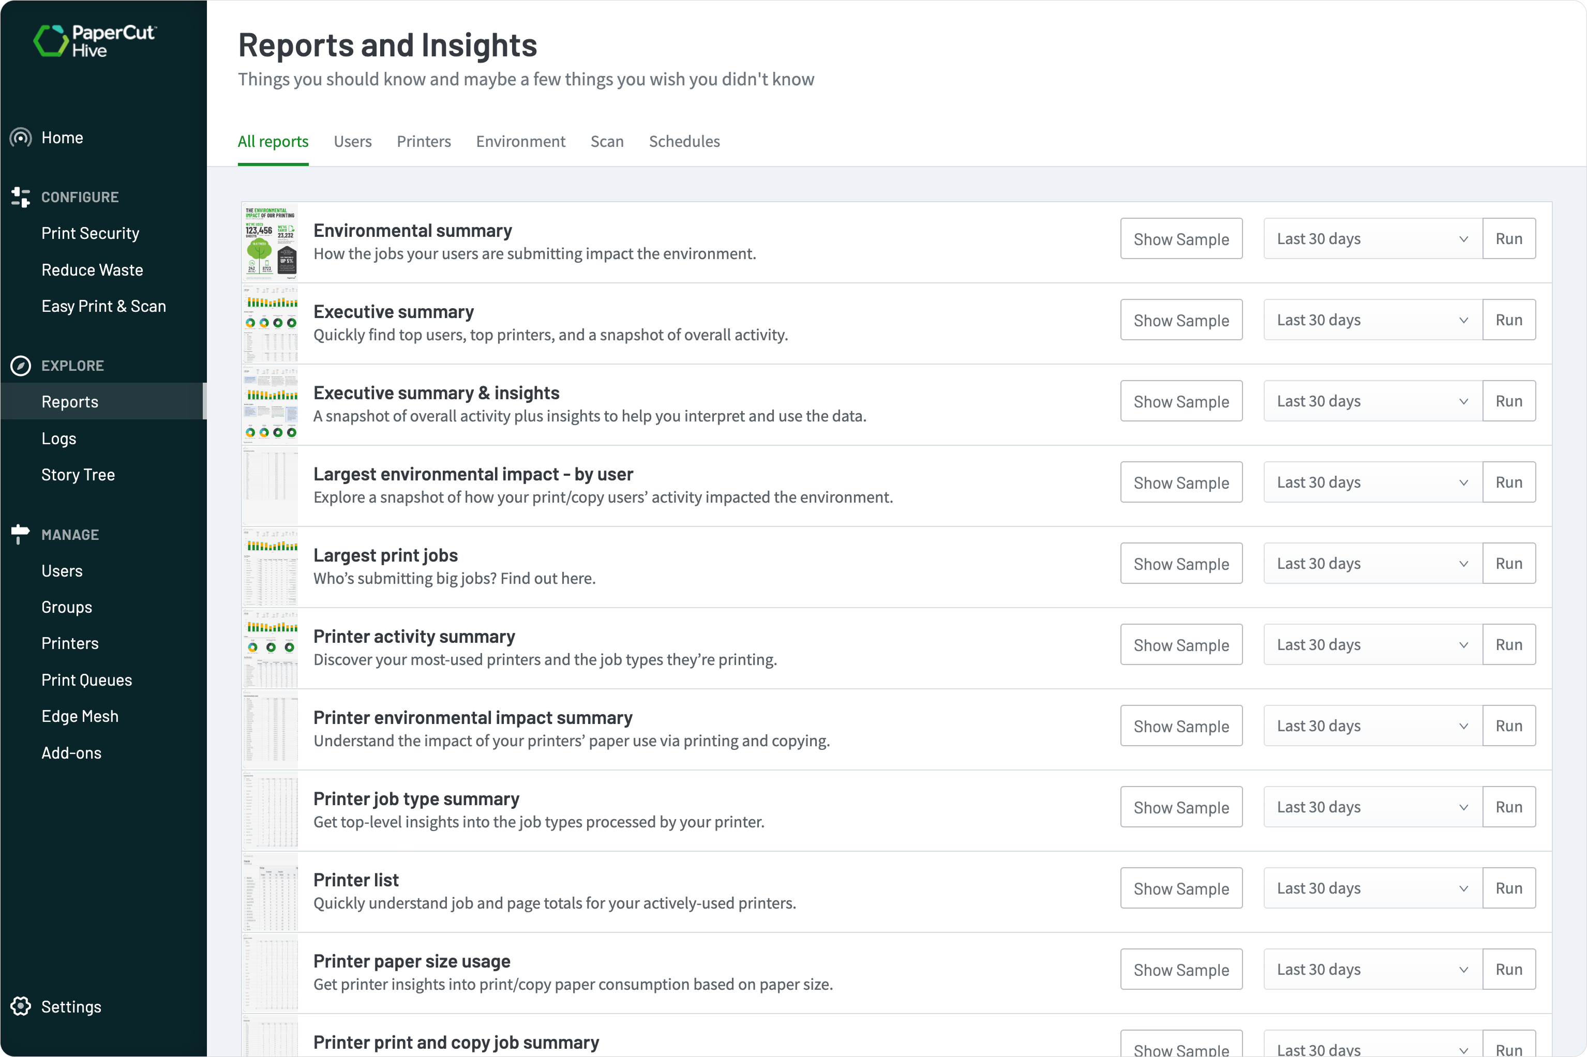Run Largest environmental impact by user report
Image resolution: width=1587 pixels, height=1057 pixels.
[1509, 482]
